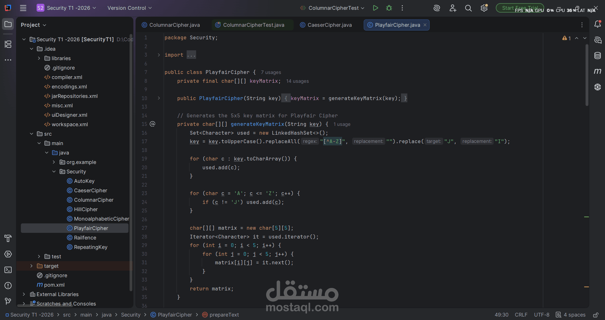605x320 pixels.
Task: Open the Notifications bell
Action: [597, 24]
